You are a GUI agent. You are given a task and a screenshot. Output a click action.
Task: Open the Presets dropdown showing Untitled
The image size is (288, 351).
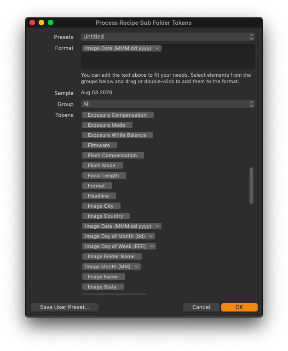click(x=167, y=37)
